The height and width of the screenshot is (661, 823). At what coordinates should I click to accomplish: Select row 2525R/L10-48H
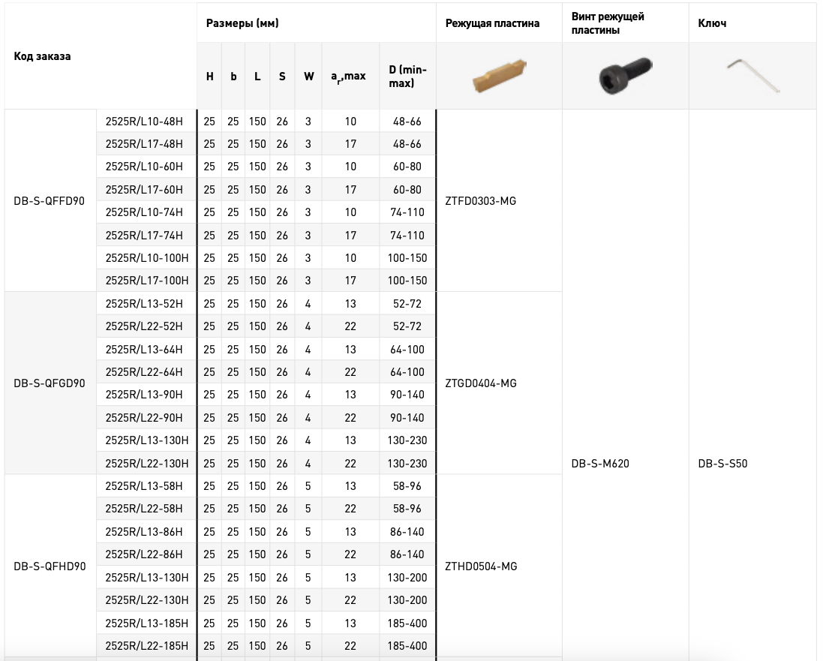pyautogui.click(x=266, y=122)
